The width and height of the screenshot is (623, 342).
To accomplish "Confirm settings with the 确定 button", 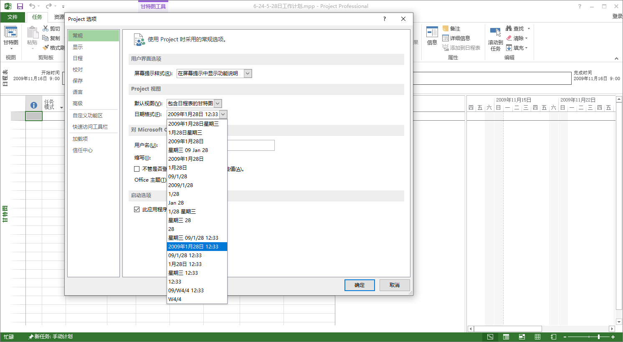I will tap(359, 285).
